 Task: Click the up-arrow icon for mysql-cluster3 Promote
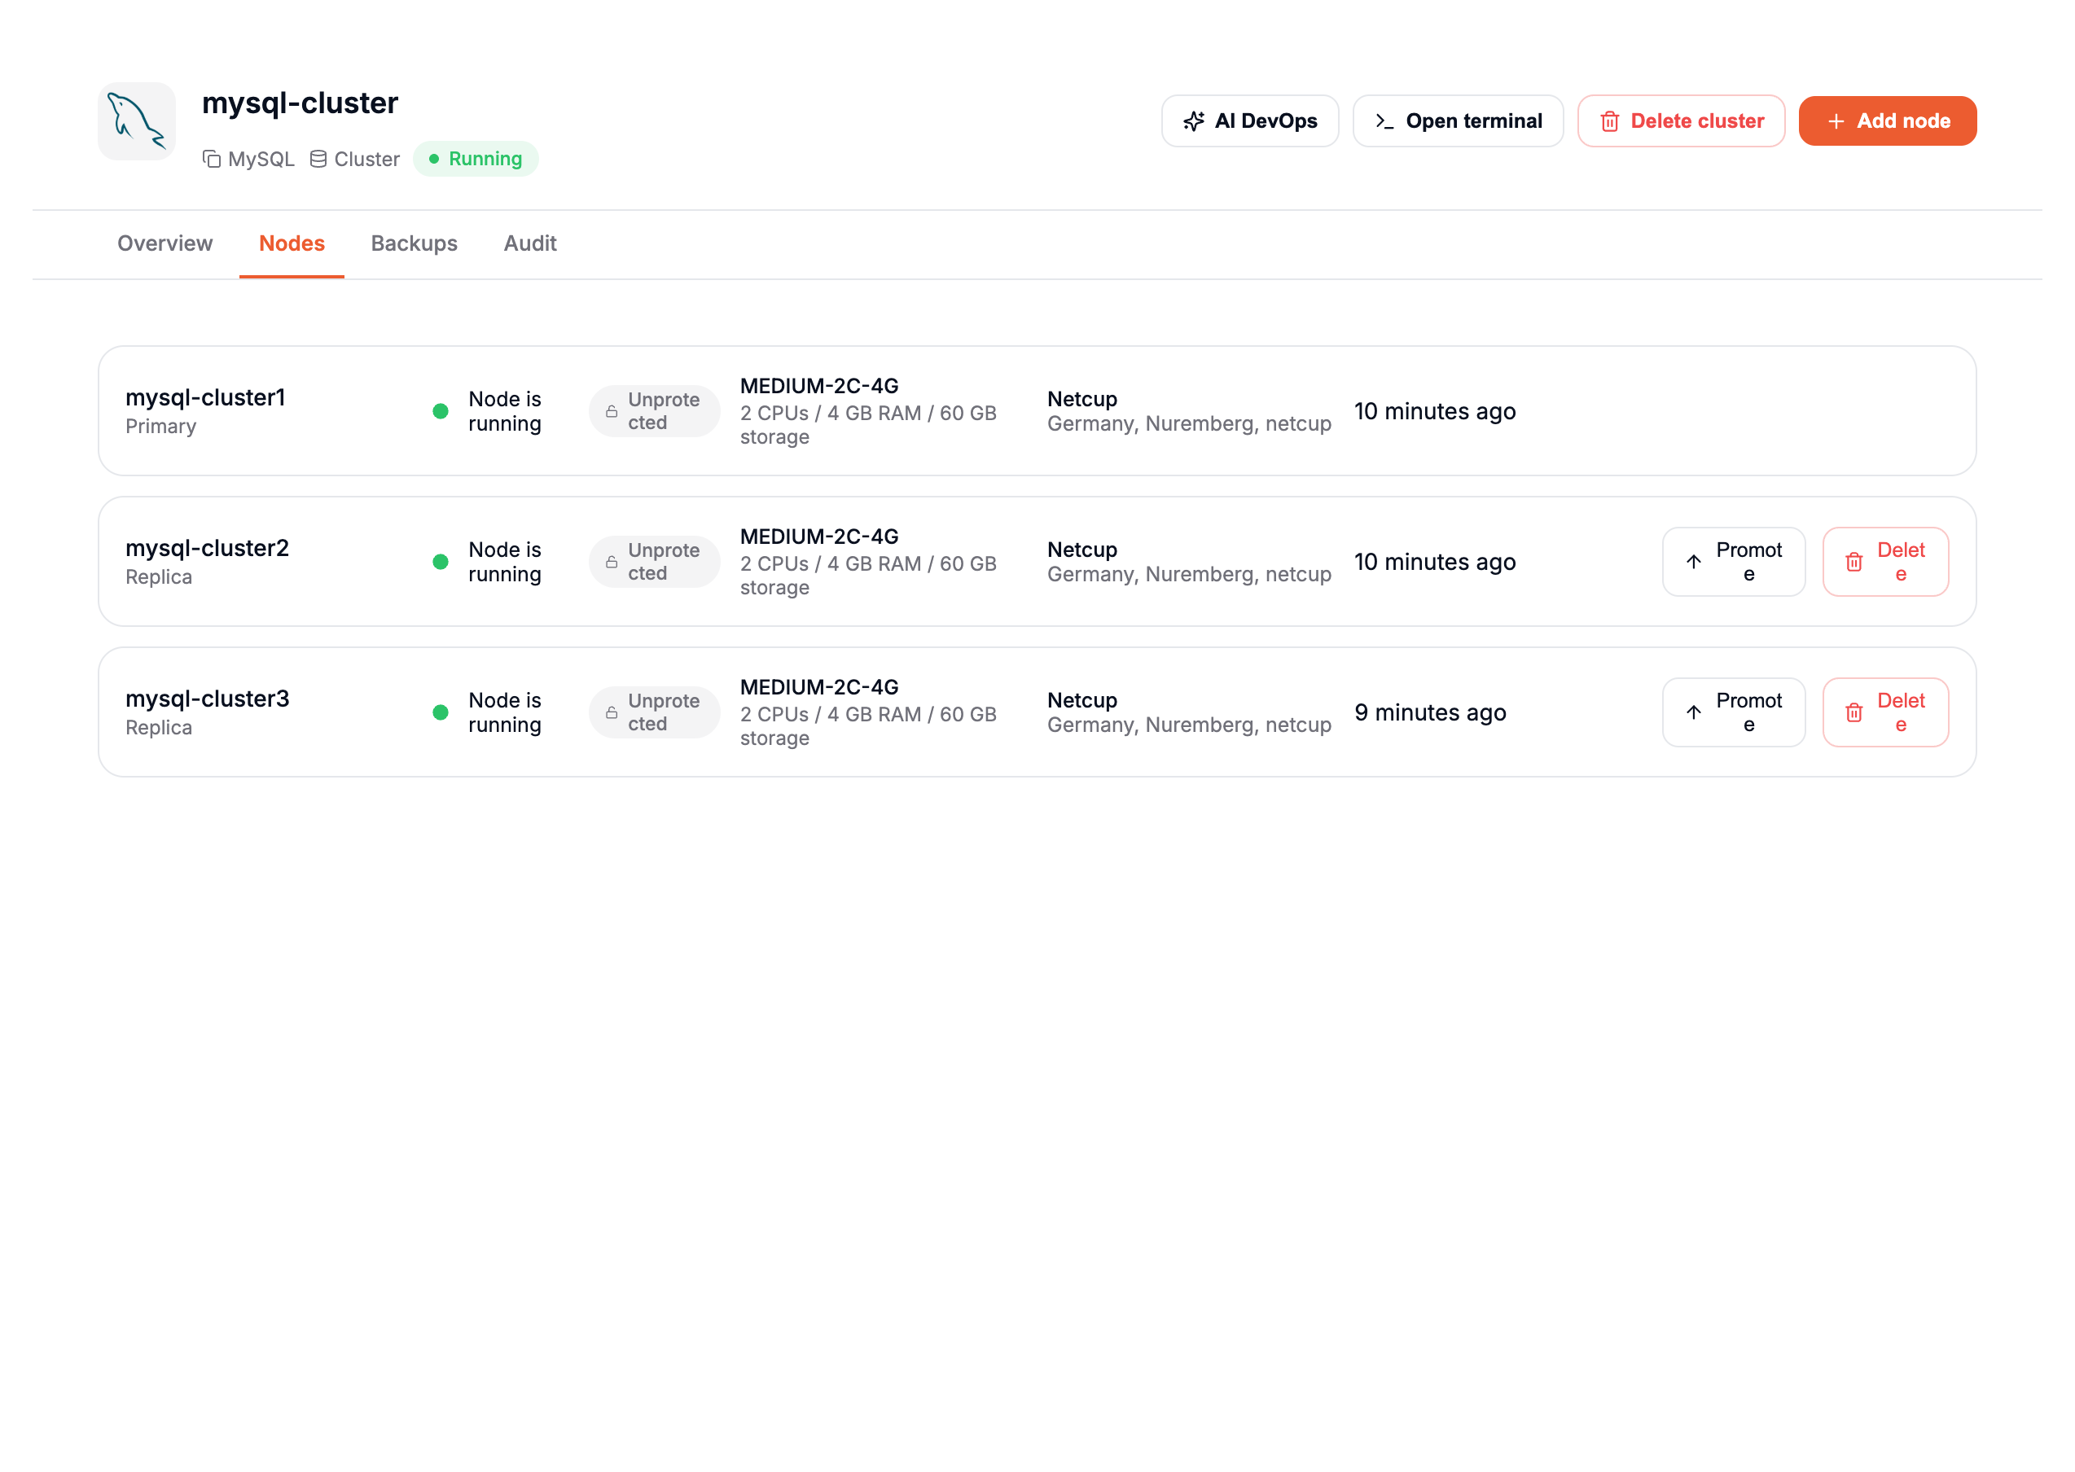pyautogui.click(x=1692, y=712)
